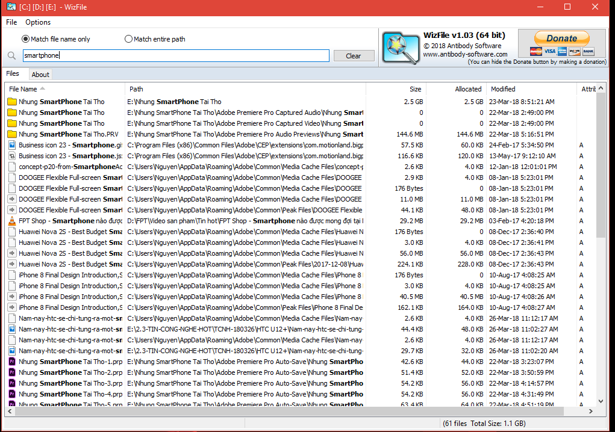Click the vertical scrollbar down arrow
Viewport: 615px width, 432px height.
pyautogui.click(x=601, y=401)
